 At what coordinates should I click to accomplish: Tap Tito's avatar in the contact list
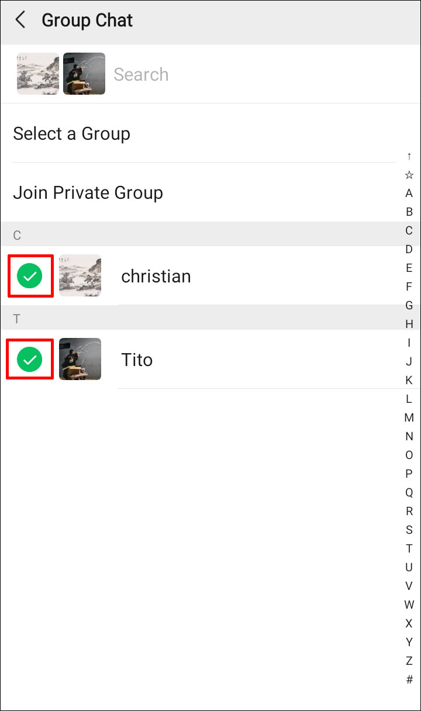pos(80,359)
